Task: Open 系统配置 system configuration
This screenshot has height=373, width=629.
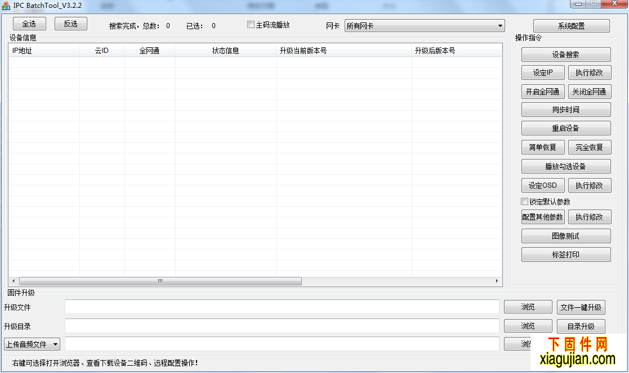Action: pyautogui.click(x=571, y=26)
